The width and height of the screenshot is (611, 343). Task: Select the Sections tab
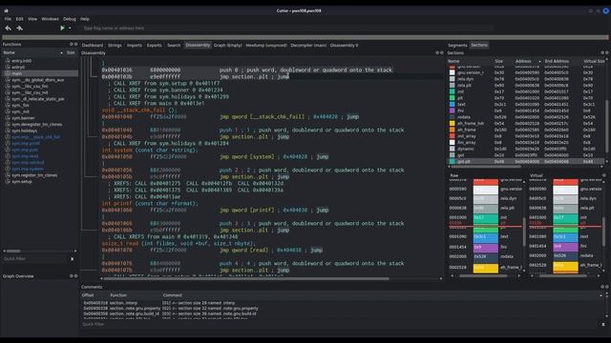479,45
